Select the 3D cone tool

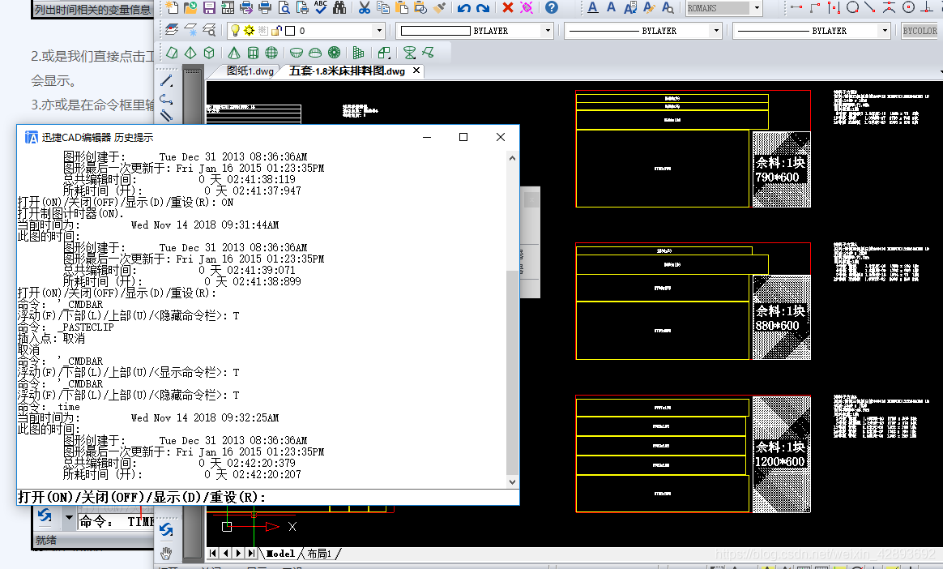coord(234,53)
